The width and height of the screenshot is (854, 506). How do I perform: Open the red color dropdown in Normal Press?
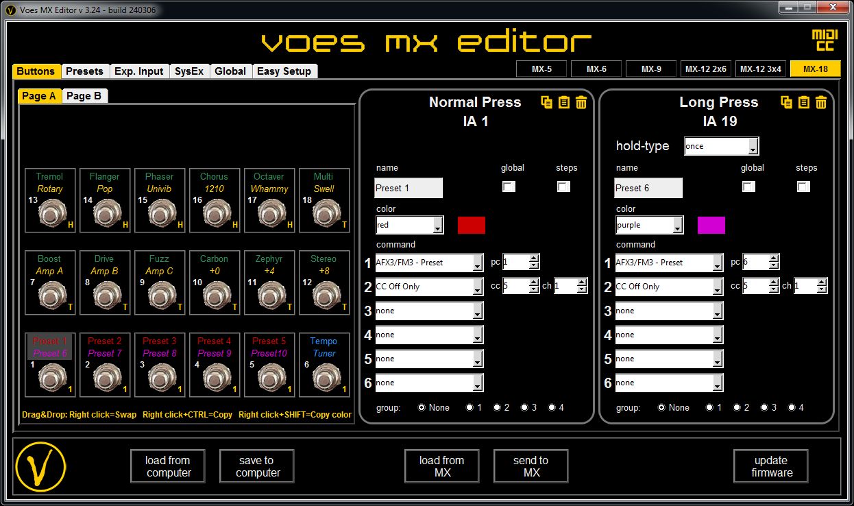(409, 224)
